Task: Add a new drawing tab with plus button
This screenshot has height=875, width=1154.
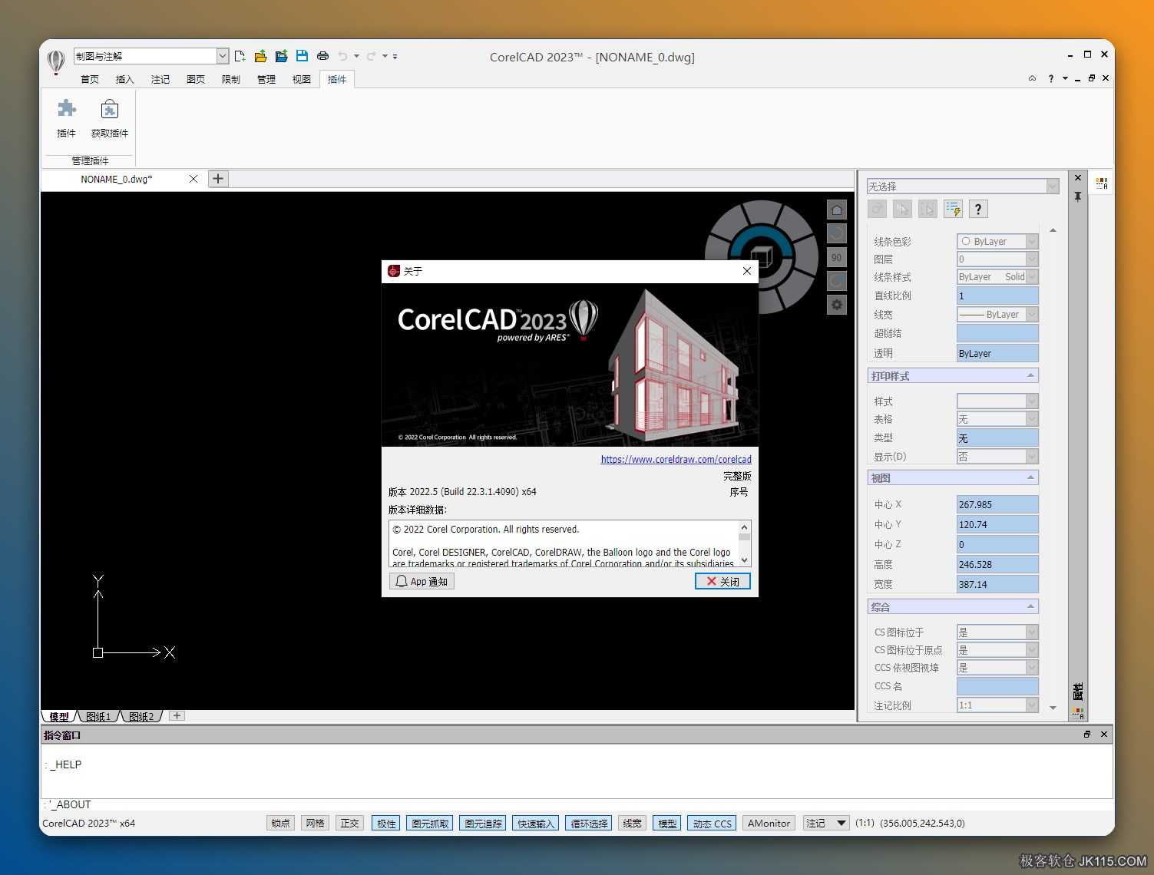Action: [218, 179]
